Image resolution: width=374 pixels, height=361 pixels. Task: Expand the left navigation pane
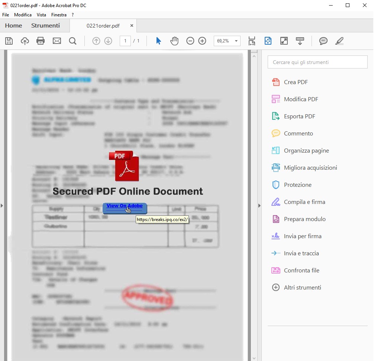click(2, 205)
